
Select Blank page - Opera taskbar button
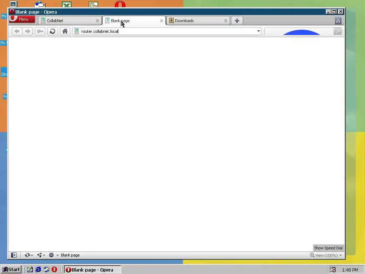[92, 270]
